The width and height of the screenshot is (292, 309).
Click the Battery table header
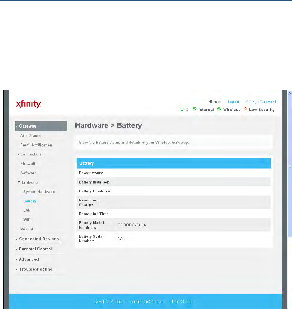click(174, 163)
